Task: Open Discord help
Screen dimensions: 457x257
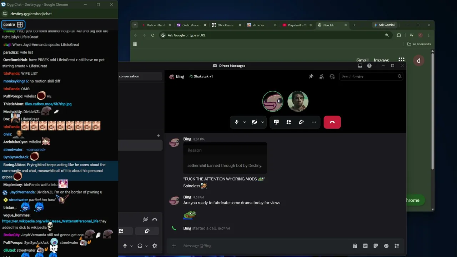Action: coord(369,66)
